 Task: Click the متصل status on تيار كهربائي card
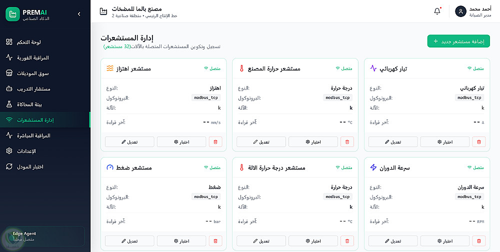[x=476, y=68]
